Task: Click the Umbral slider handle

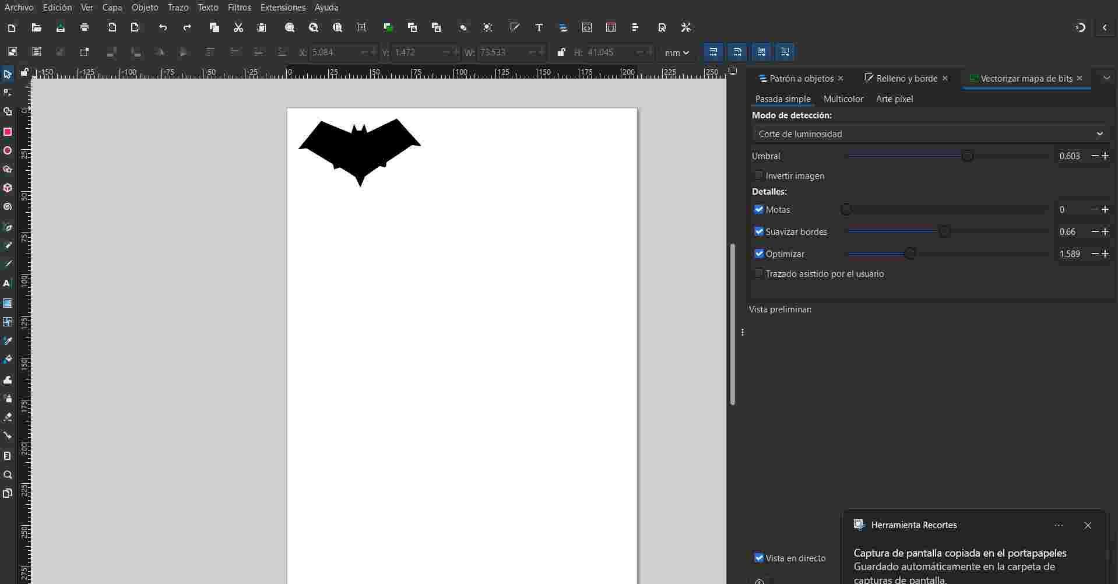Action: click(x=967, y=156)
